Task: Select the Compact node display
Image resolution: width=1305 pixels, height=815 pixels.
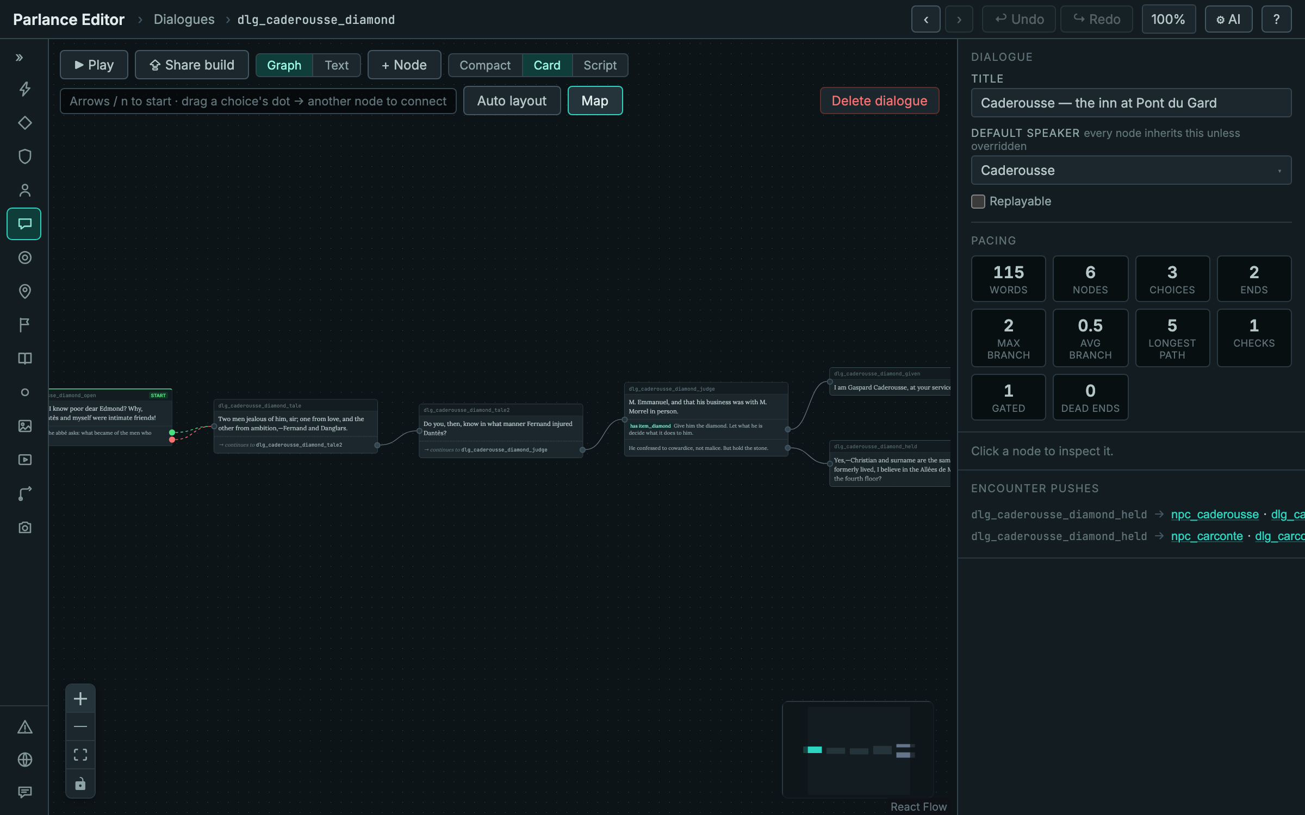Action: [485, 65]
